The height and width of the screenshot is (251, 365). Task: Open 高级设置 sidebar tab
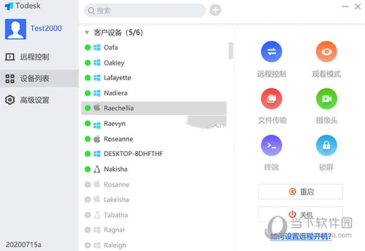[39, 100]
